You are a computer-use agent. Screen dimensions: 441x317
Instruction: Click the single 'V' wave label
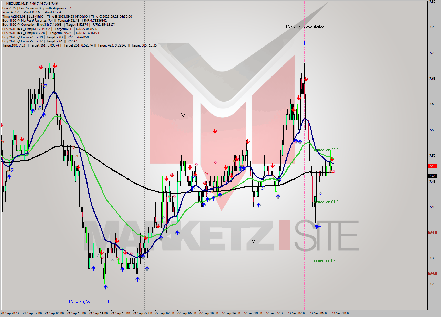point(254,241)
